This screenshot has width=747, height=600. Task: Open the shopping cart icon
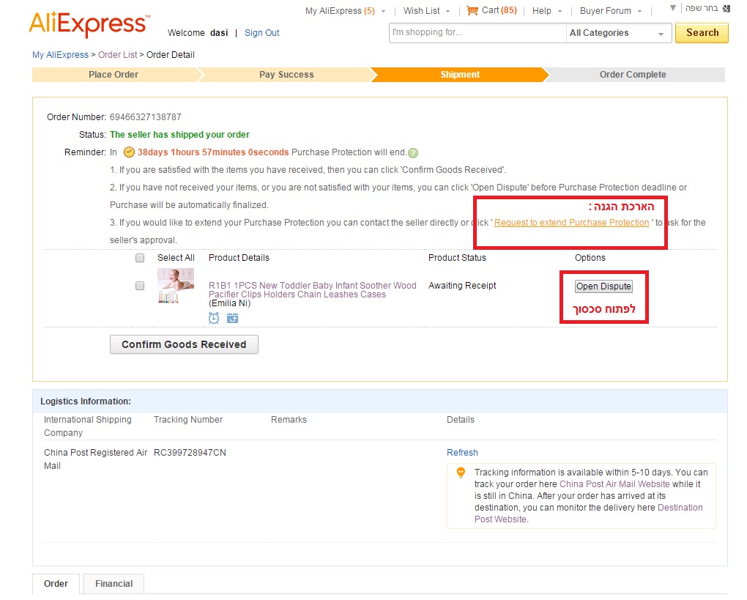pyautogui.click(x=472, y=10)
